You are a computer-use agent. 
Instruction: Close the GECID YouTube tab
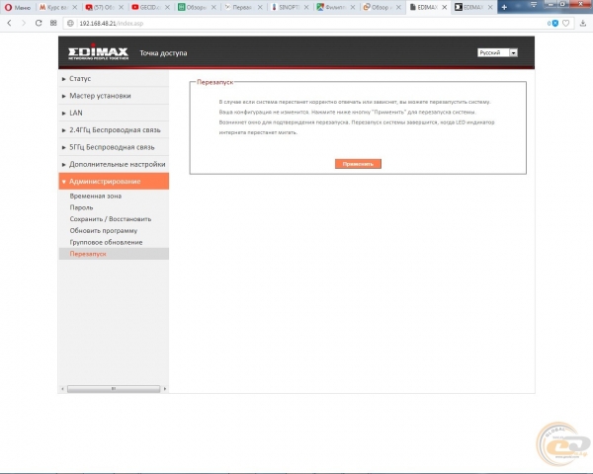pos(167,7)
